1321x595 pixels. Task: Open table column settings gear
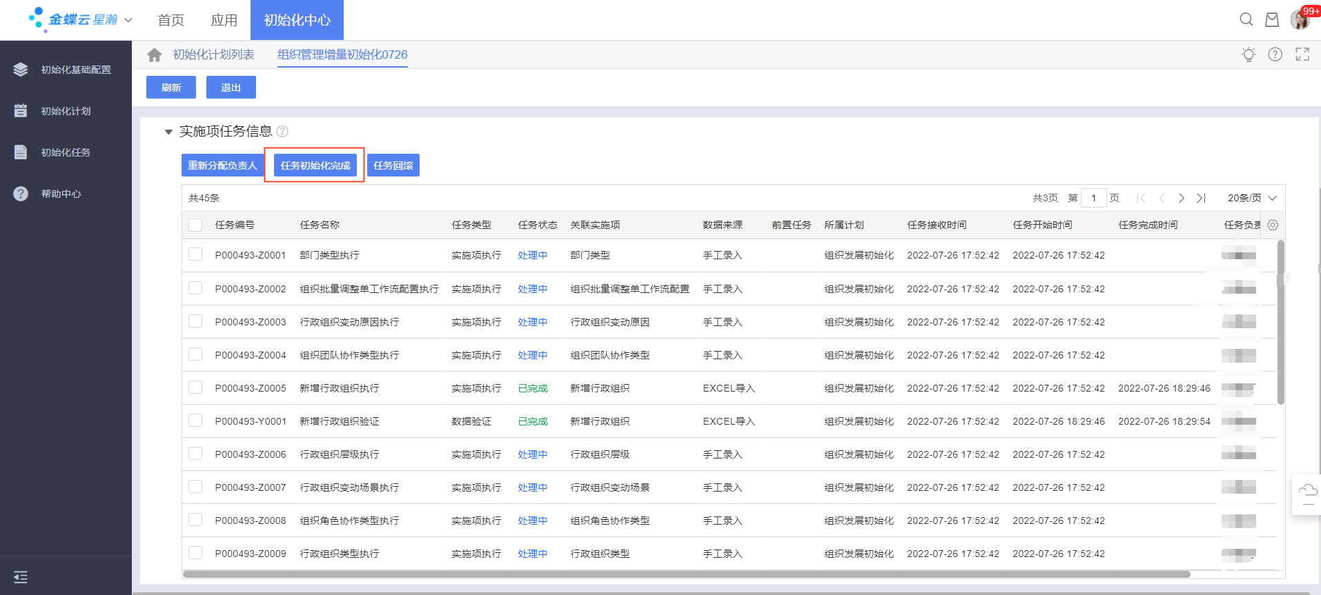[1273, 225]
